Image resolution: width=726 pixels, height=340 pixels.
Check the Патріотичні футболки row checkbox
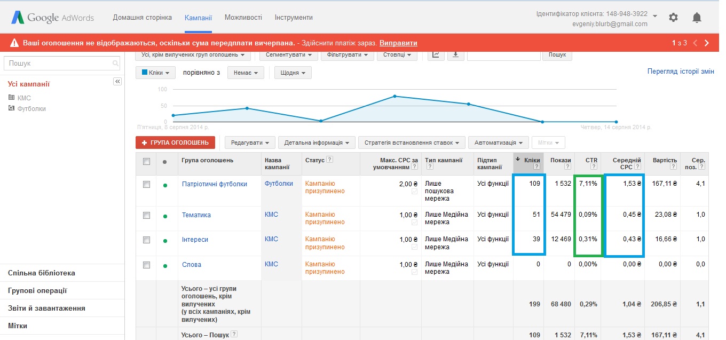click(x=146, y=184)
